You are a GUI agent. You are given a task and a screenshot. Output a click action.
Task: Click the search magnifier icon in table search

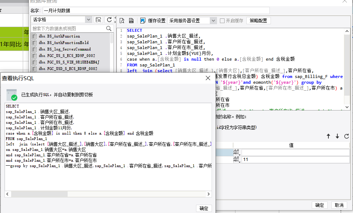pos(109,29)
